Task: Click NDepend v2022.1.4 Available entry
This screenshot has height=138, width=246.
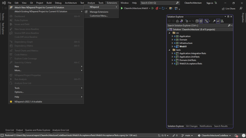Action: point(46,102)
